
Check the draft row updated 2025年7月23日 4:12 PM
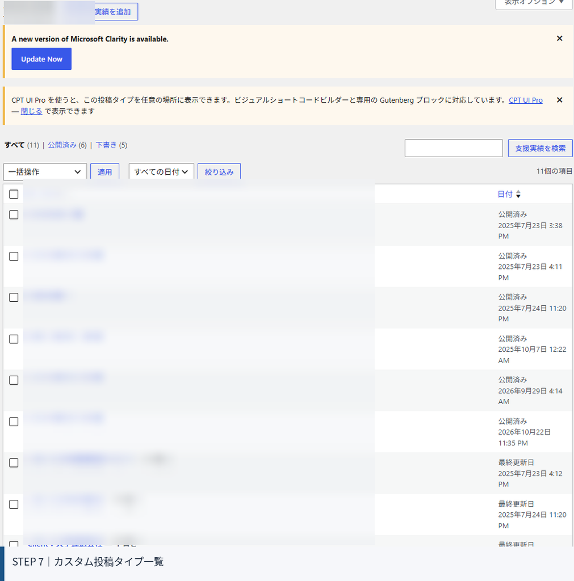click(x=14, y=463)
